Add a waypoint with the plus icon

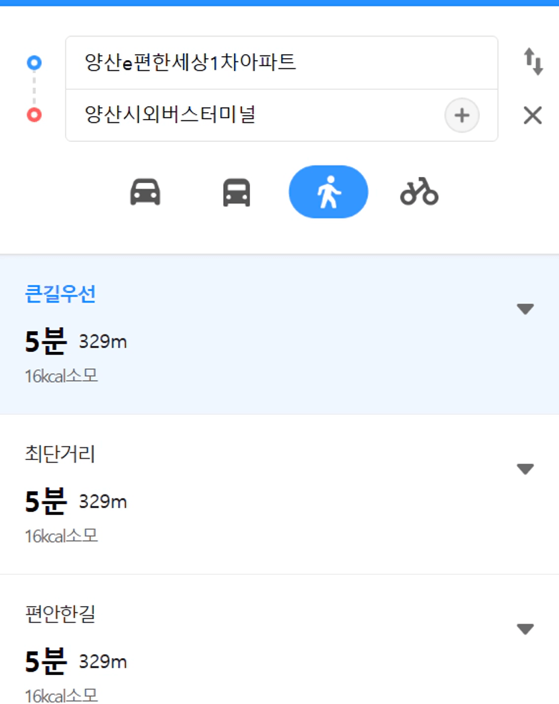(x=462, y=116)
